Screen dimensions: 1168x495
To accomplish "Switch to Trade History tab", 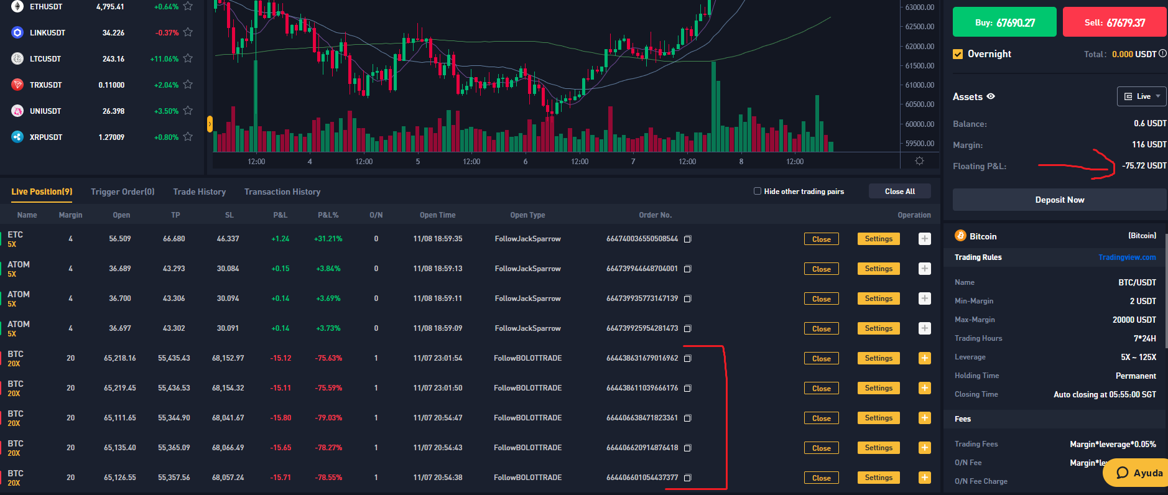I will click(x=199, y=192).
